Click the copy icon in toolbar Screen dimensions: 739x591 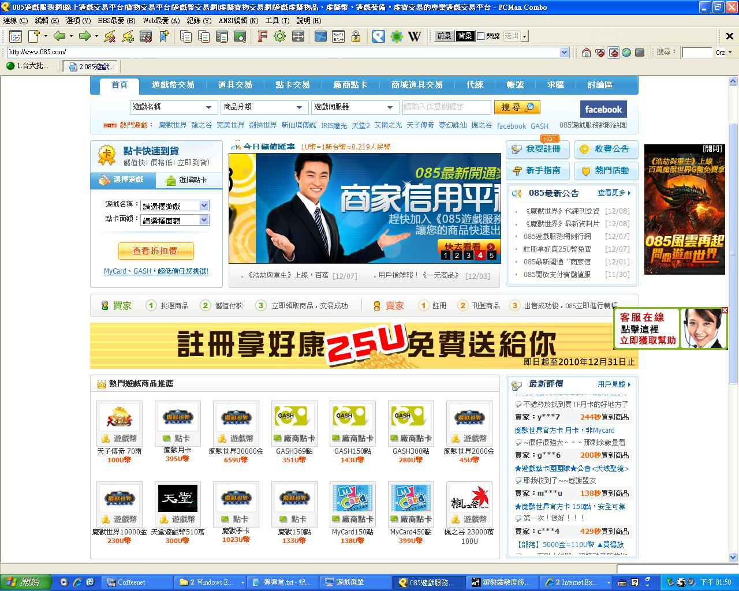click(186, 37)
